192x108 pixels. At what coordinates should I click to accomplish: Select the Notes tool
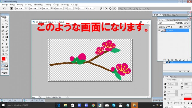(x=3, y=51)
